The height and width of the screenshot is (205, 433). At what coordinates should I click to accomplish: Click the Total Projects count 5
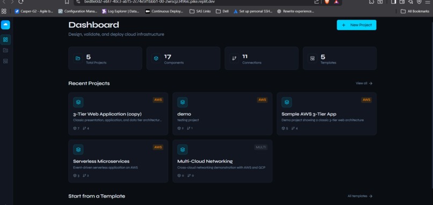[88, 57]
